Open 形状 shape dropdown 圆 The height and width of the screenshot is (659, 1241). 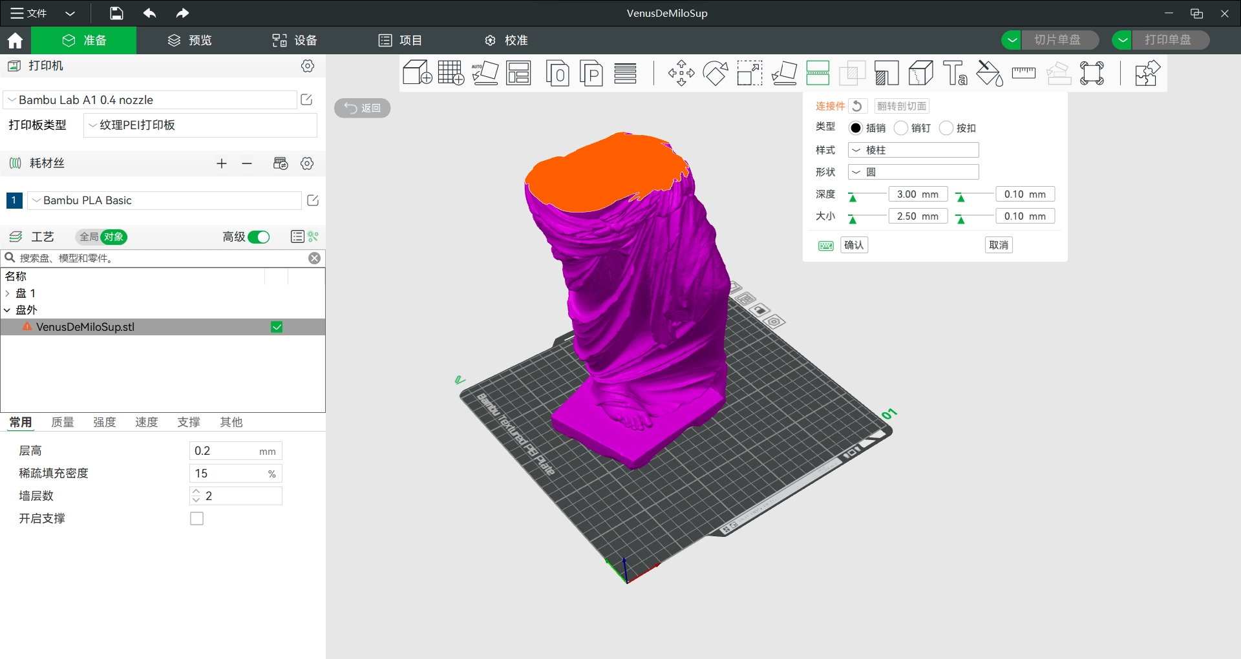(913, 172)
